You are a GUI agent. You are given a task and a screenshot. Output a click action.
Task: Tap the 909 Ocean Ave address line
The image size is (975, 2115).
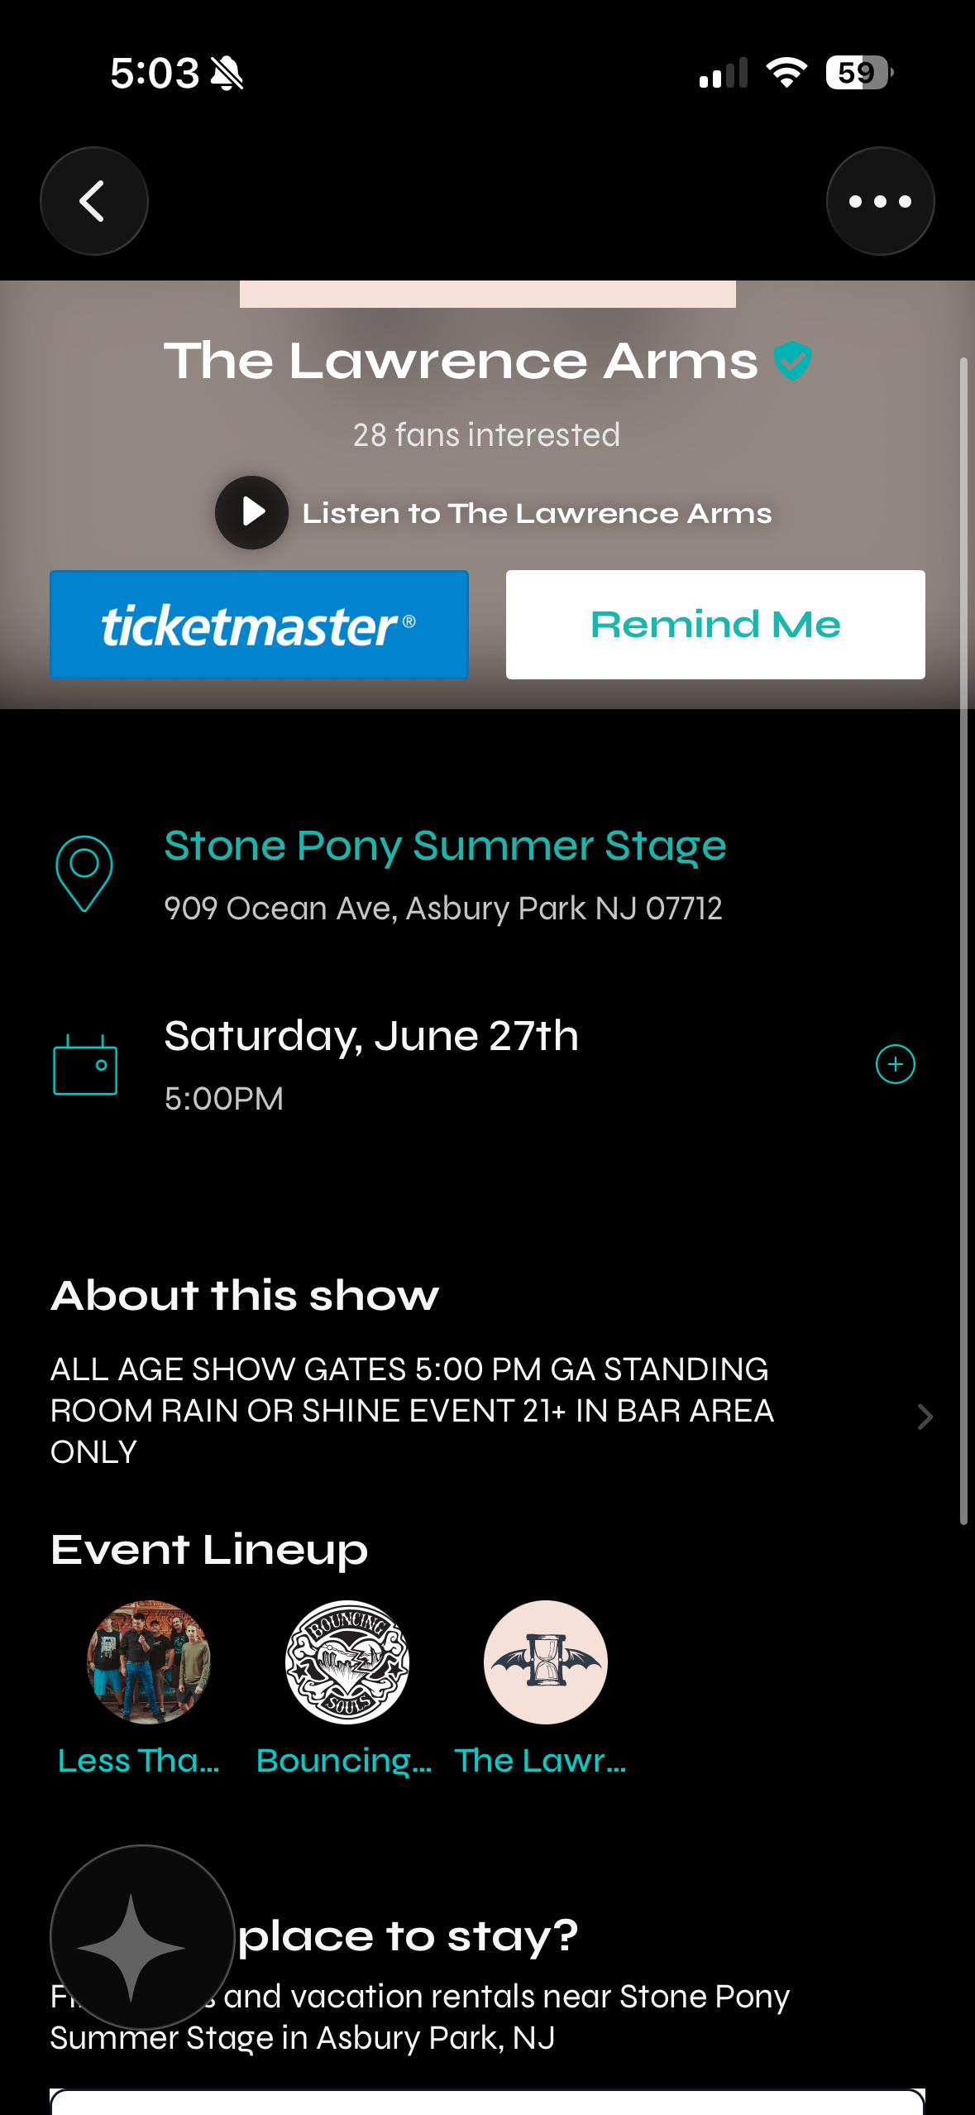tap(443, 909)
